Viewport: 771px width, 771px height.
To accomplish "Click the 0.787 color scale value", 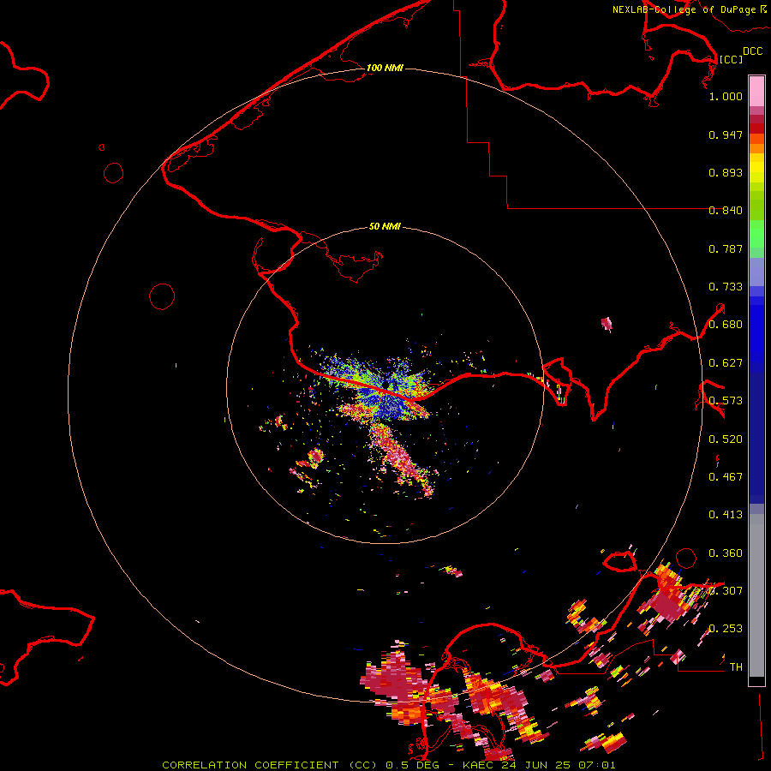I will click(726, 248).
